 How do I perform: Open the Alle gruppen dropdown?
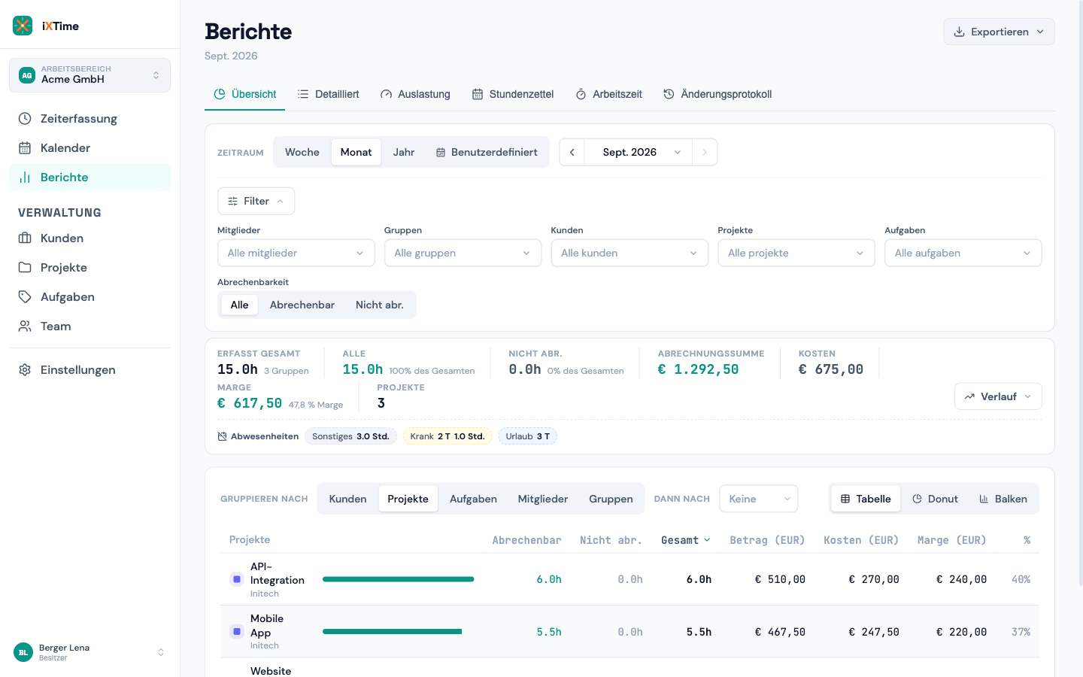[x=463, y=253]
